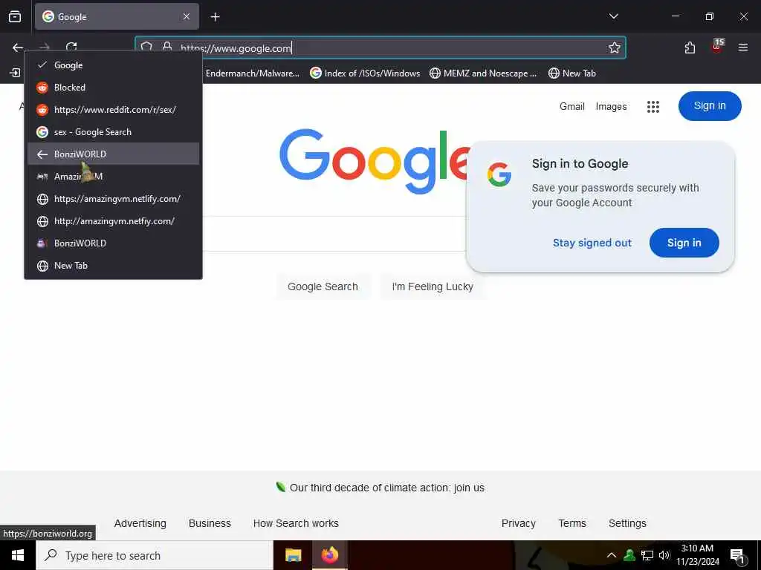The height and width of the screenshot is (570, 761).
Task: Click I'm Feeling Lucky button
Action: 433,286
